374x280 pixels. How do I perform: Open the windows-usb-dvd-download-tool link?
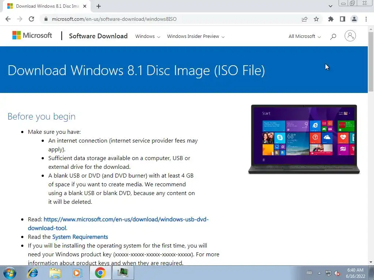coord(118,223)
